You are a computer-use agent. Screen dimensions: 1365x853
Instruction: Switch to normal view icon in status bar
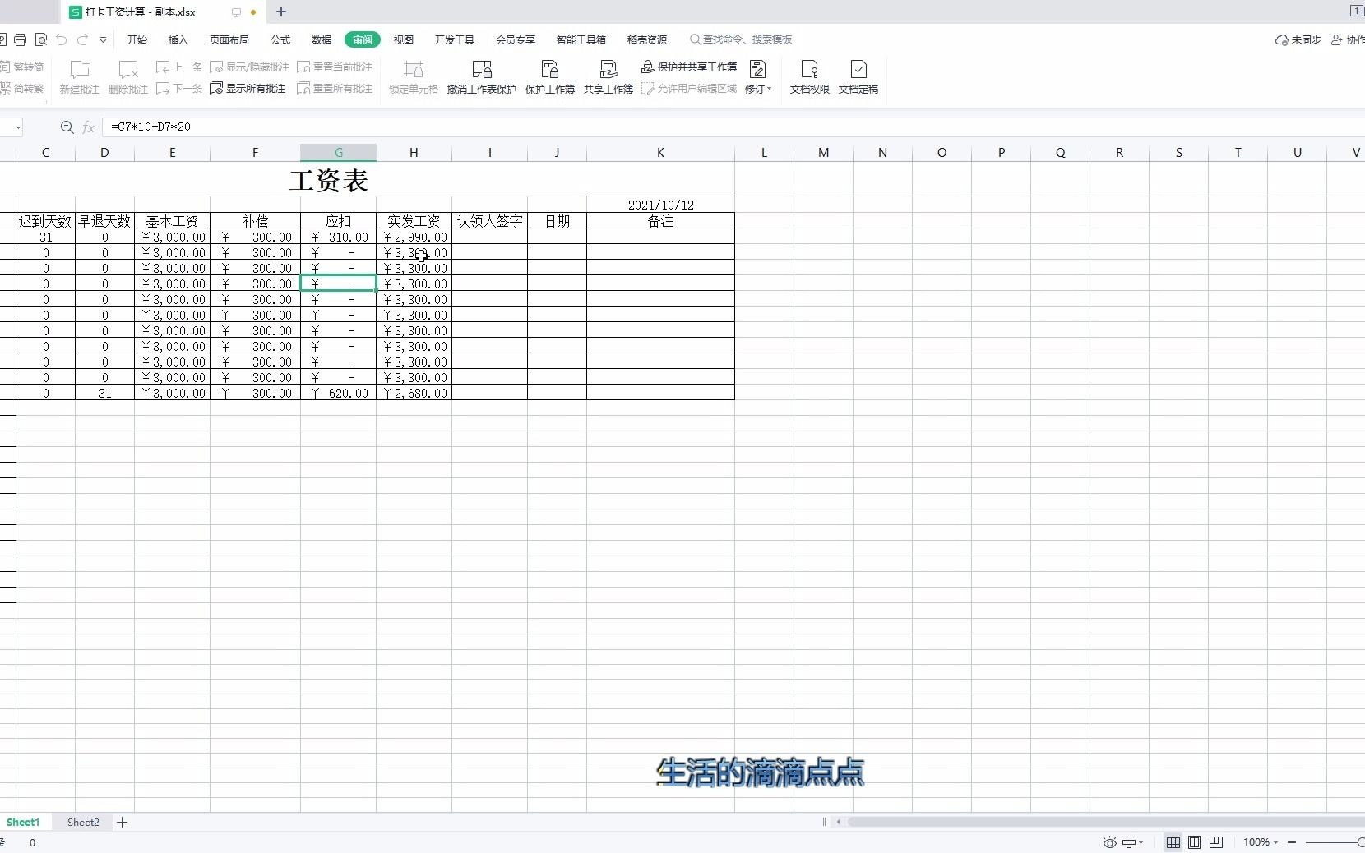[x=1173, y=842]
